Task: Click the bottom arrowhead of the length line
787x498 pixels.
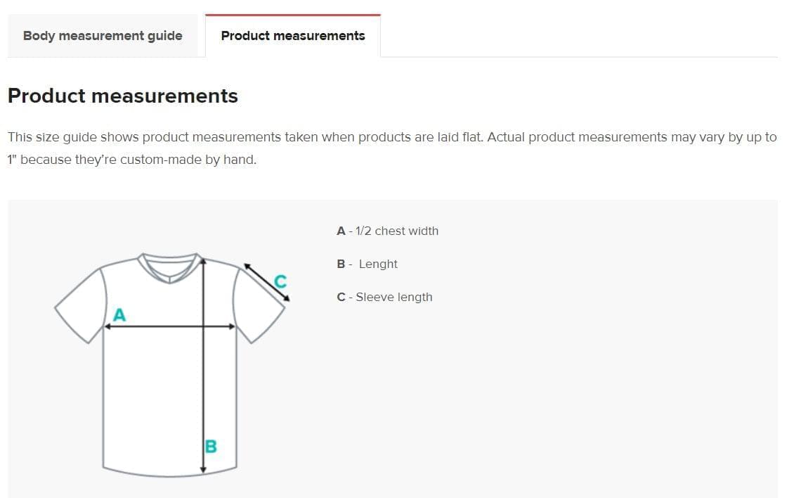Action: coord(203,469)
